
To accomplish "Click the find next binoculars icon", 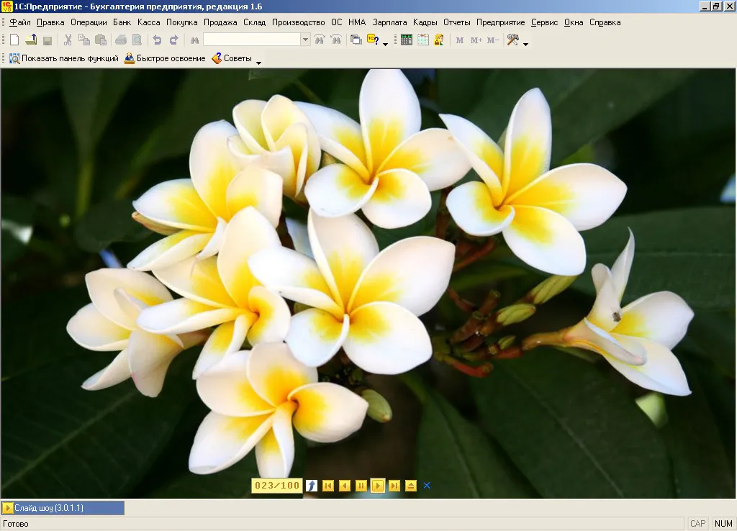I will (x=320, y=40).
